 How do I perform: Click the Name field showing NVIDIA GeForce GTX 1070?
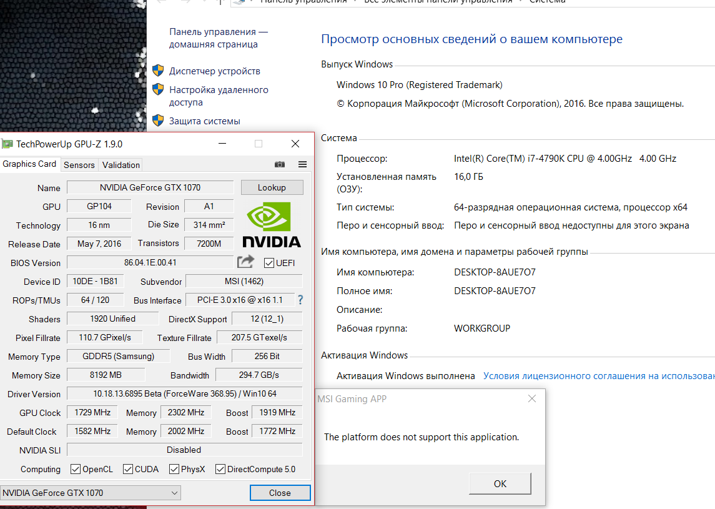click(x=150, y=187)
